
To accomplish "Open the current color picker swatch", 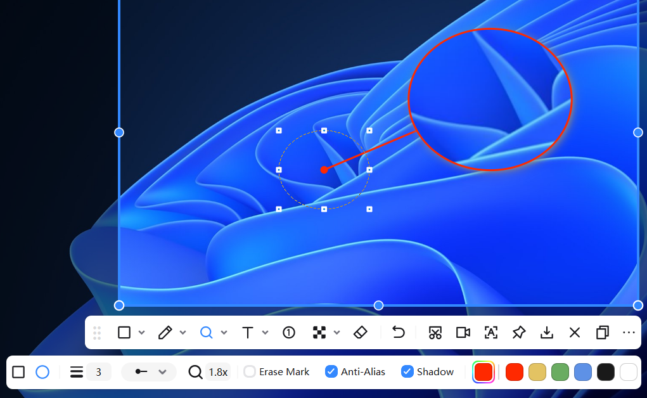I will (483, 372).
